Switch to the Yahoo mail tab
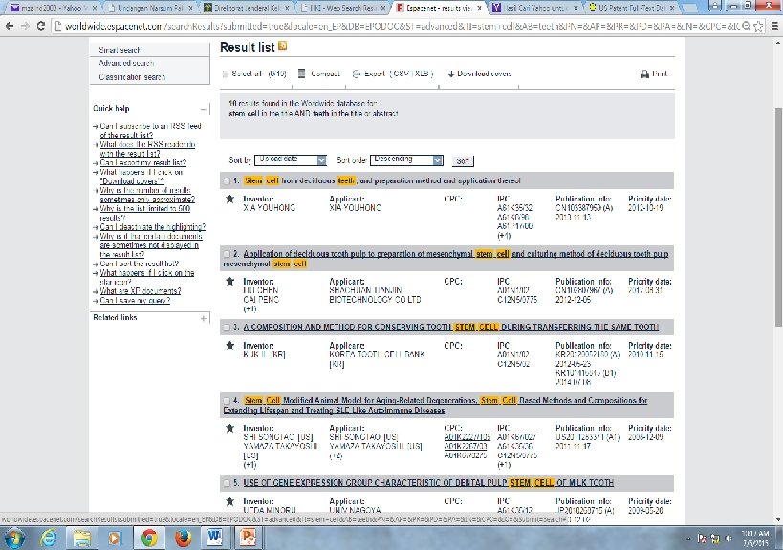 tap(53, 8)
